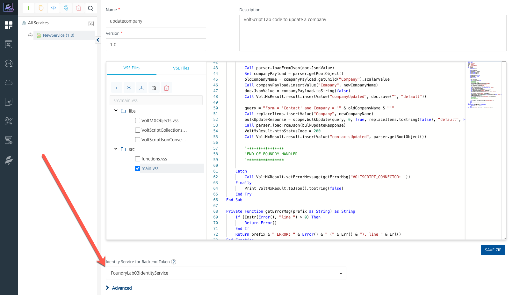Open the analytics Reports sidebar icon
The width and height of the screenshot is (520, 295).
[9, 102]
